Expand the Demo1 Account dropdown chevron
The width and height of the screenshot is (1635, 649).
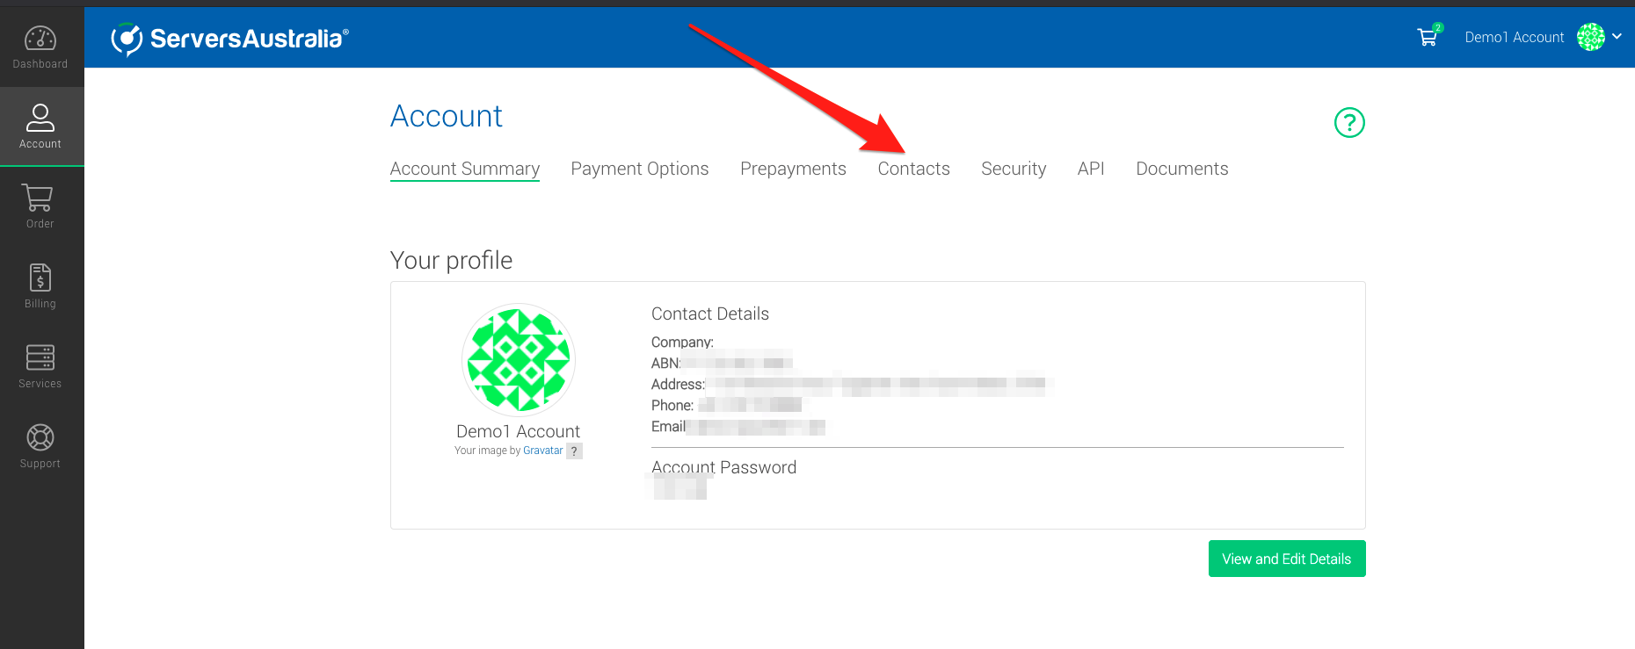[1617, 37]
